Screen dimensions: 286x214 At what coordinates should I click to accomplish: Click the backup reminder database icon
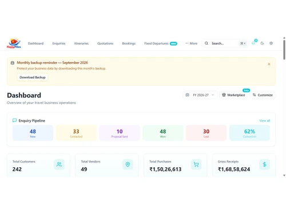coord(13,63)
